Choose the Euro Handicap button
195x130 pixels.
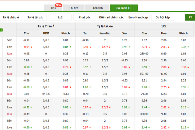(138, 17)
